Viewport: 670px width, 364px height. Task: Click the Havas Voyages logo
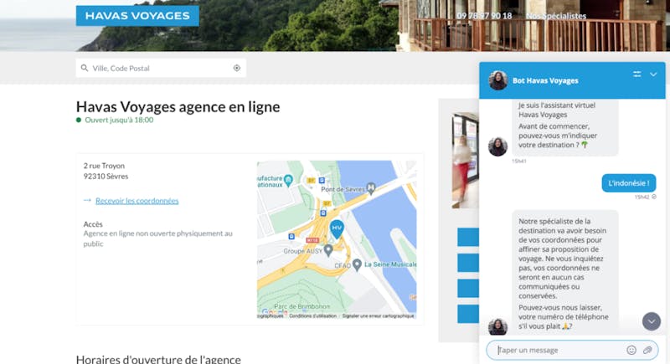[x=137, y=16]
